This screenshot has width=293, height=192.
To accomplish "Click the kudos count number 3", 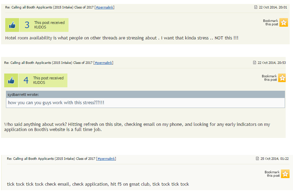I will tap(27, 25).
